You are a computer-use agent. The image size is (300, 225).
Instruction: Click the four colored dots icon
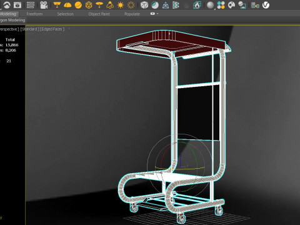[x=221, y=5]
